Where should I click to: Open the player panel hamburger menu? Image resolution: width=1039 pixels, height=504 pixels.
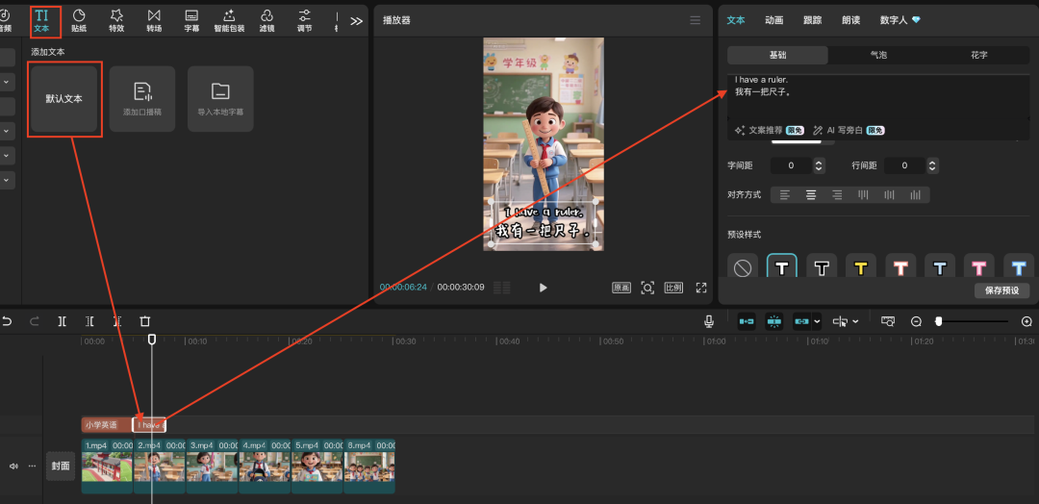[696, 20]
